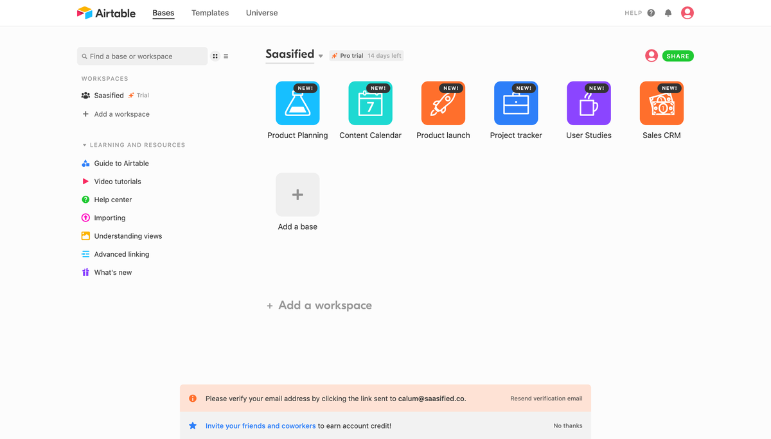Switch to the Templates tab
Screen dimensions: 771x439
click(x=210, y=13)
